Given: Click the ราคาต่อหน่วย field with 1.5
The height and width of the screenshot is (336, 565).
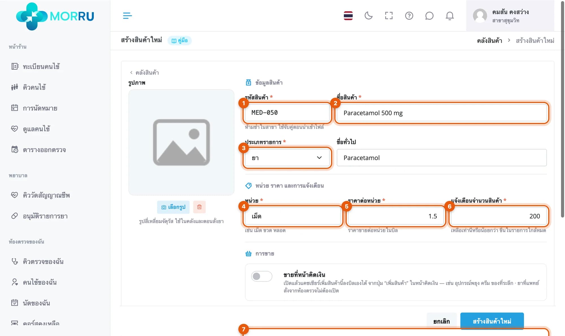Looking at the screenshot, I should pyautogui.click(x=395, y=216).
